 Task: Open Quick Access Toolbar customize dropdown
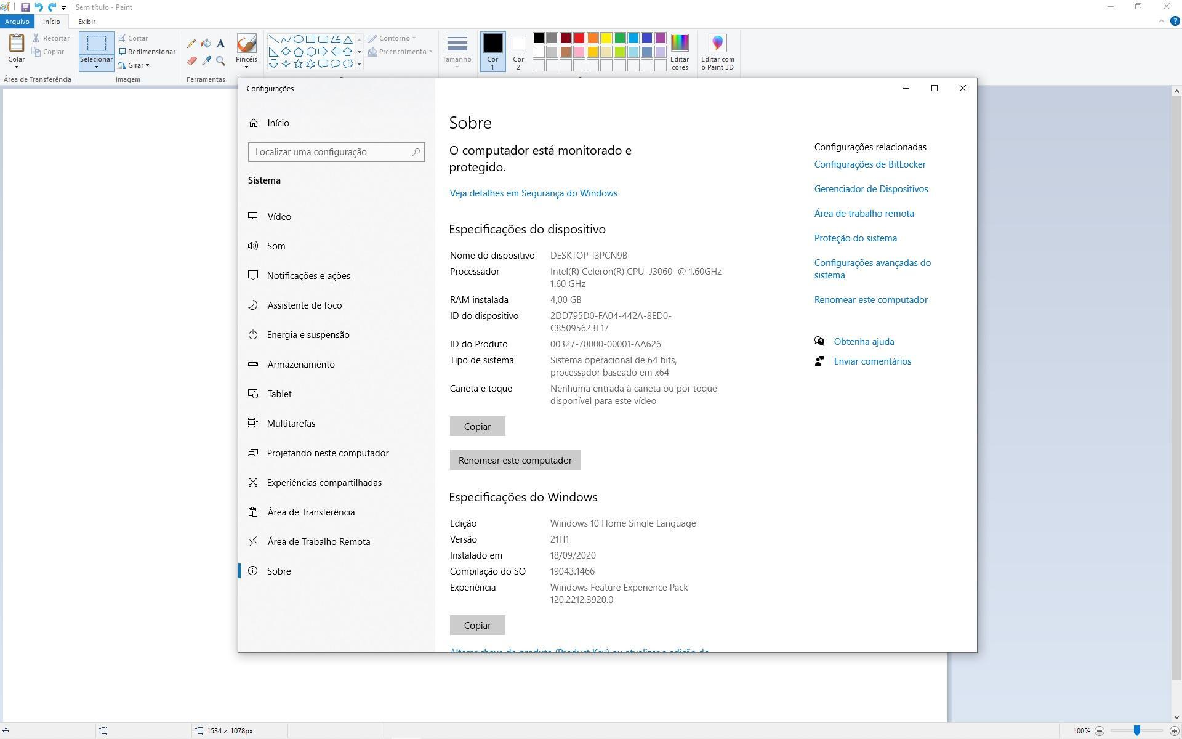click(63, 8)
